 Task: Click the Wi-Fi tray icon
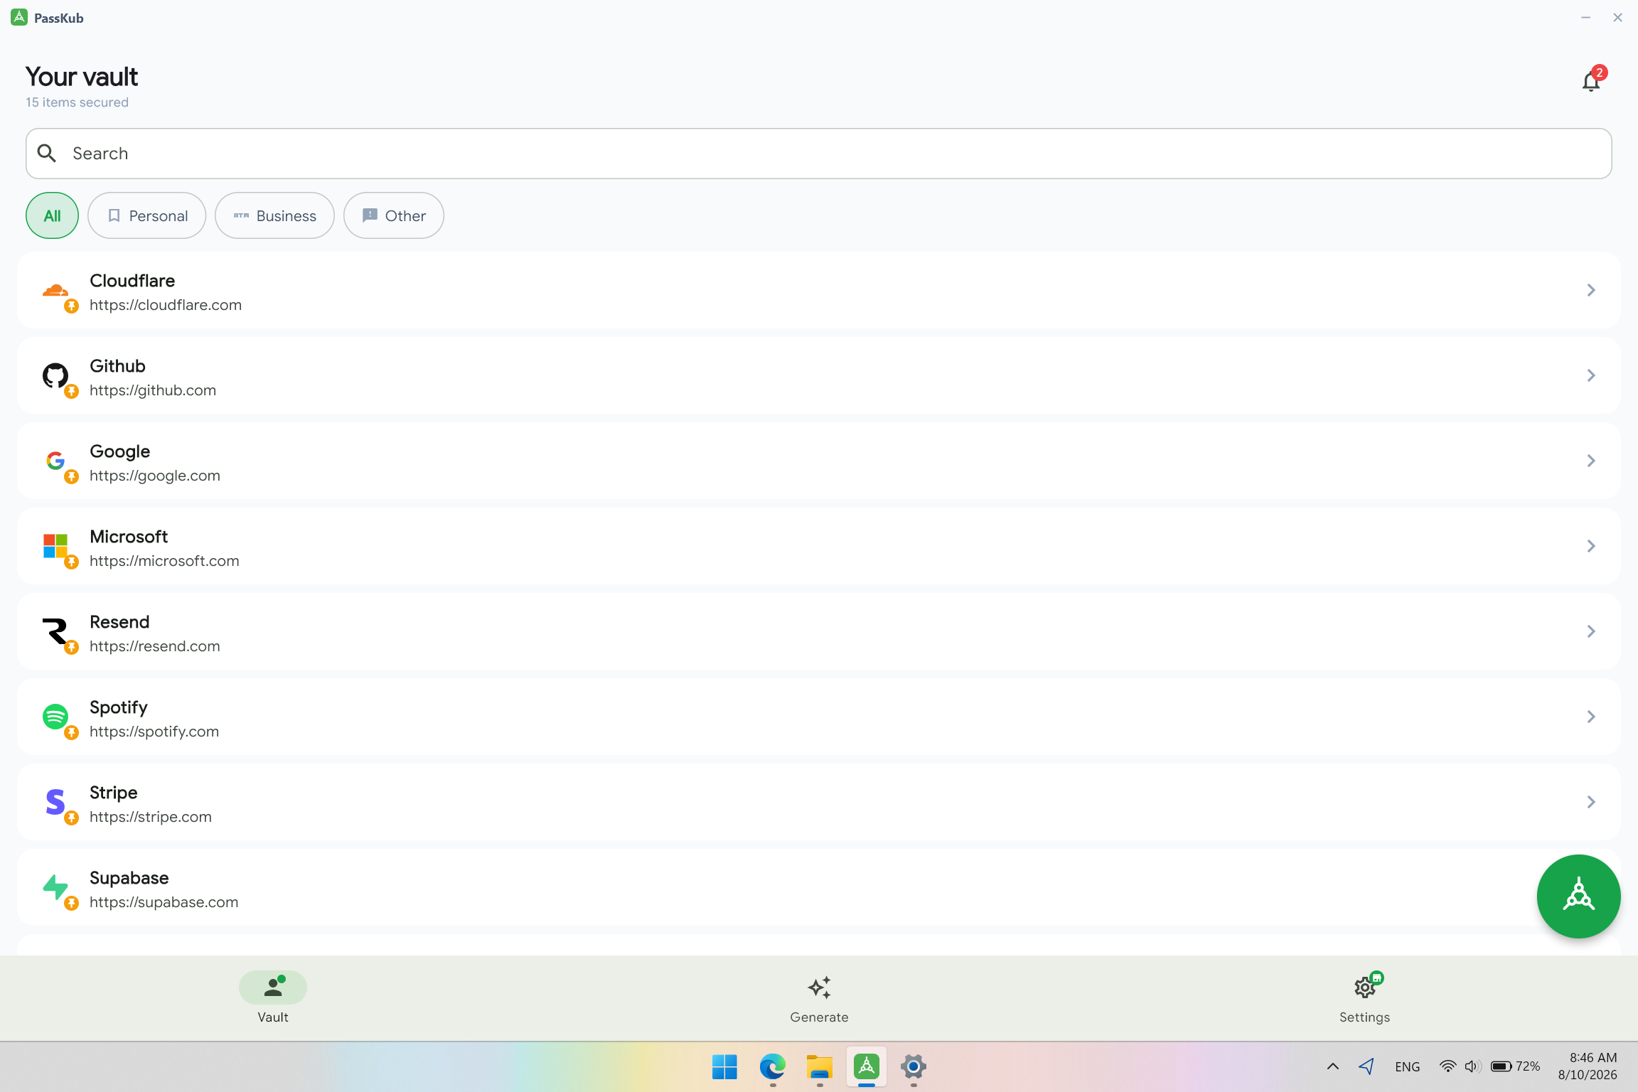point(1447,1066)
